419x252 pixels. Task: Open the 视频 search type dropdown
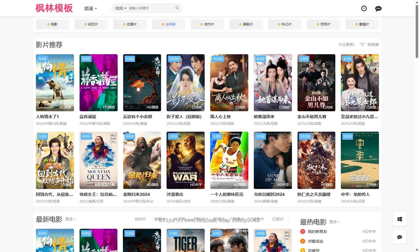[120, 8]
